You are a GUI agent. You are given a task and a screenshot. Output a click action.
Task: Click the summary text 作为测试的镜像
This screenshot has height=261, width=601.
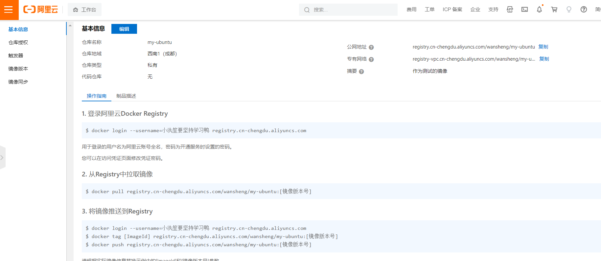pos(430,71)
